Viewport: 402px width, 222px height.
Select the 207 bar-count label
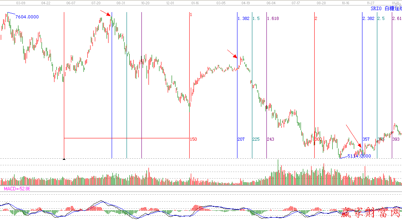[241, 139]
